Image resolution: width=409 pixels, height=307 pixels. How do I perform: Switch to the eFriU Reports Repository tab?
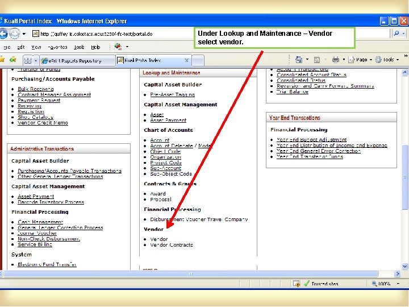coord(78,61)
